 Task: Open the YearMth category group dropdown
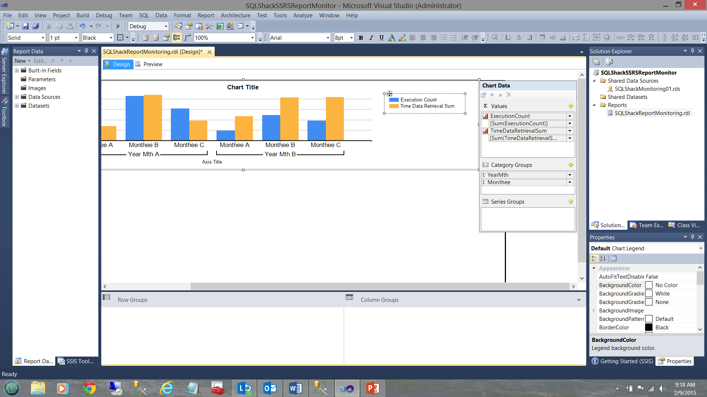pos(570,175)
